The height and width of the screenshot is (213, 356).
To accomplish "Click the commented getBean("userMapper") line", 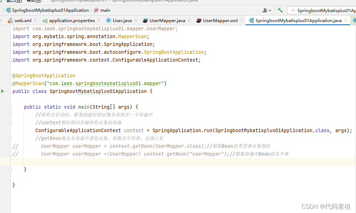I will [165, 154].
